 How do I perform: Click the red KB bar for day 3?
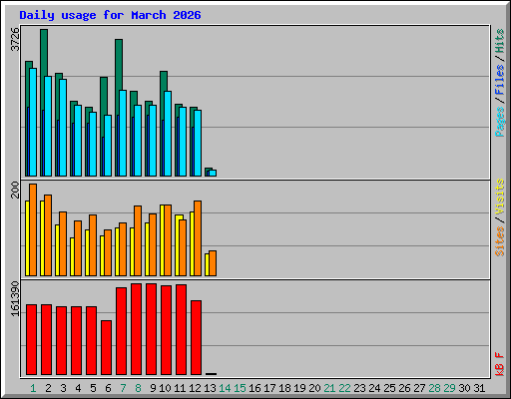pyautogui.click(x=61, y=340)
